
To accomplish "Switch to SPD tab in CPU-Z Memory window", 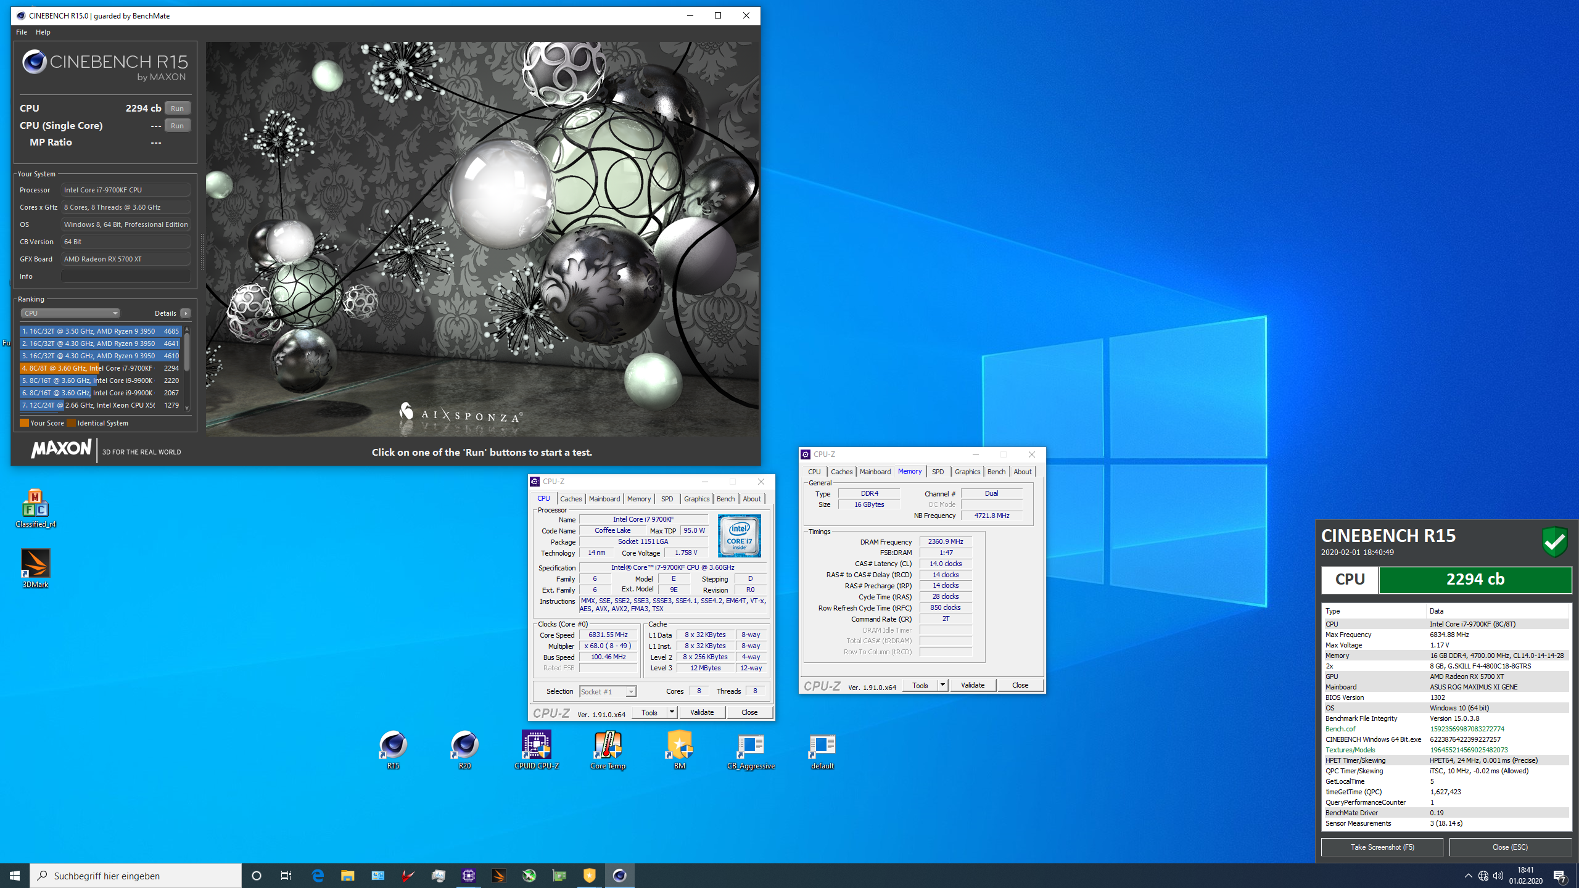I will 938,472.
